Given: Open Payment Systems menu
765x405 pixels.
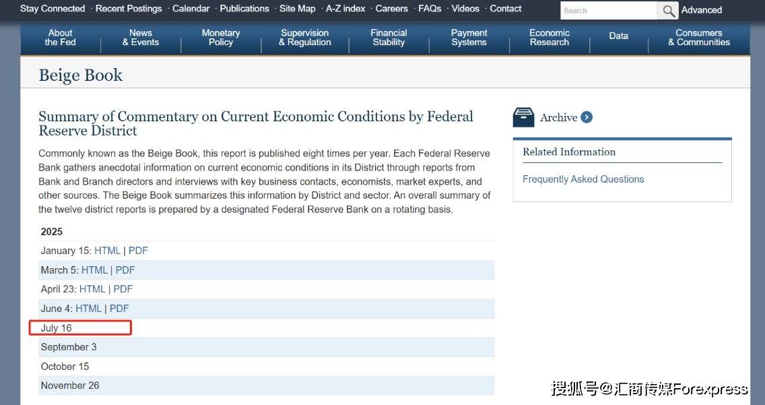Looking at the screenshot, I should point(469,38).
